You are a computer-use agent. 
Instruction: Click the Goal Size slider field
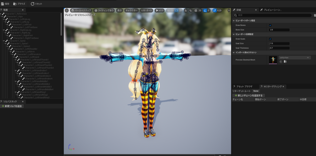[279, 43]
